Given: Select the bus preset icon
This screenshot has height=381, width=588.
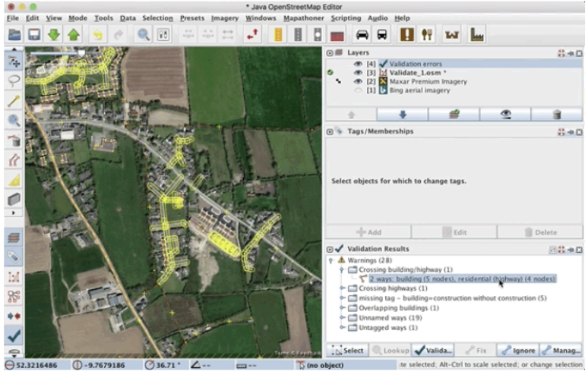Looking at the screenshot, I should (x=382, y=35).
